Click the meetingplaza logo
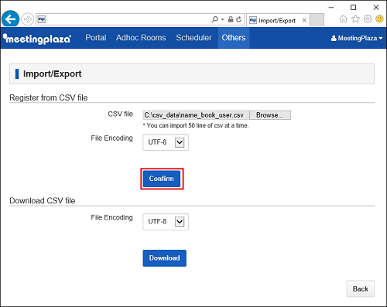The image size is (387, 307). 37,39
